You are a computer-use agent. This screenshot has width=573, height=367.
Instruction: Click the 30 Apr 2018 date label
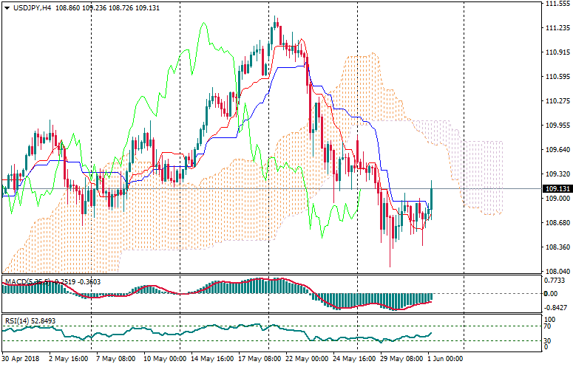tap(21, 358)
